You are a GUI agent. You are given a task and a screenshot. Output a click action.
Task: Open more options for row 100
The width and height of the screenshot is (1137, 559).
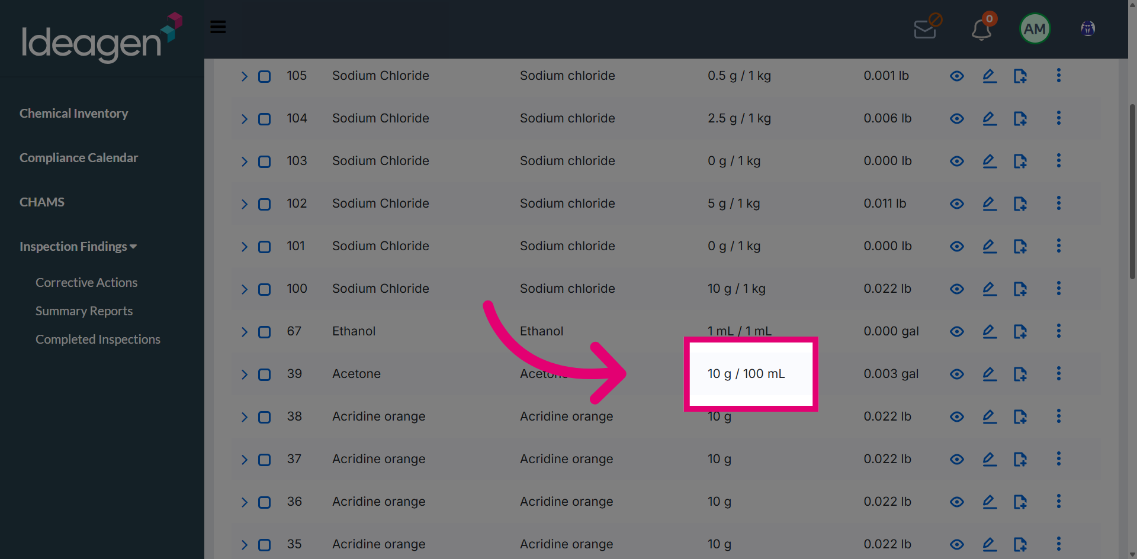coord(1058,288)
